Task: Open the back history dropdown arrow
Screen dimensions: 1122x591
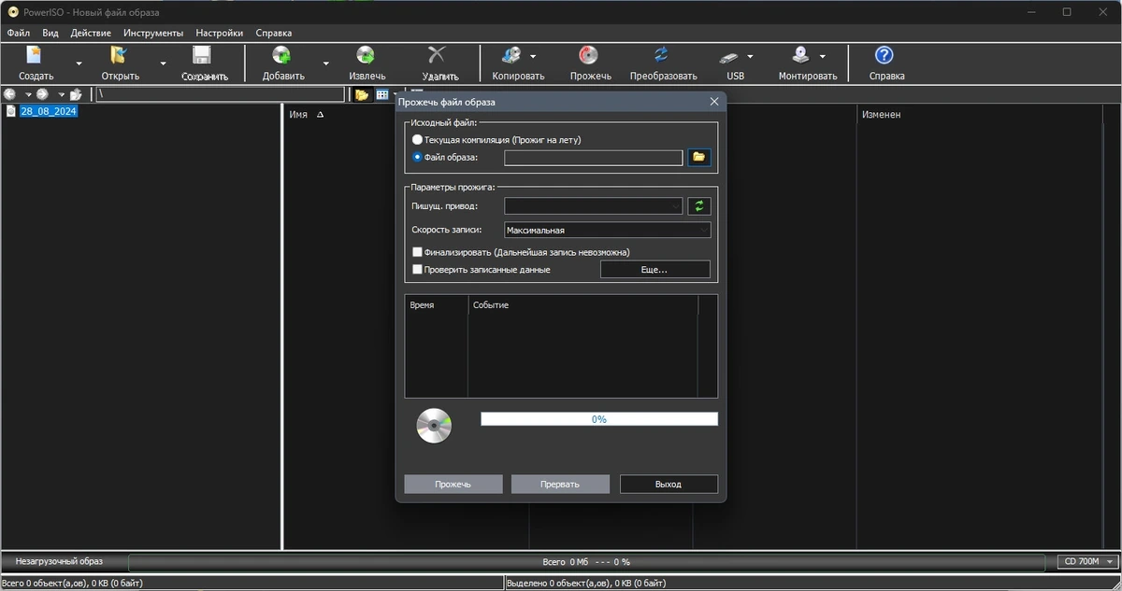Action: click(x=28, y=94)
